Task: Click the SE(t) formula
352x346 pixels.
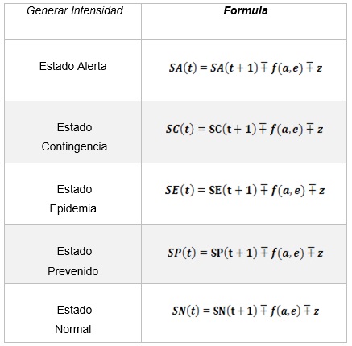Action: coord(245,190)
